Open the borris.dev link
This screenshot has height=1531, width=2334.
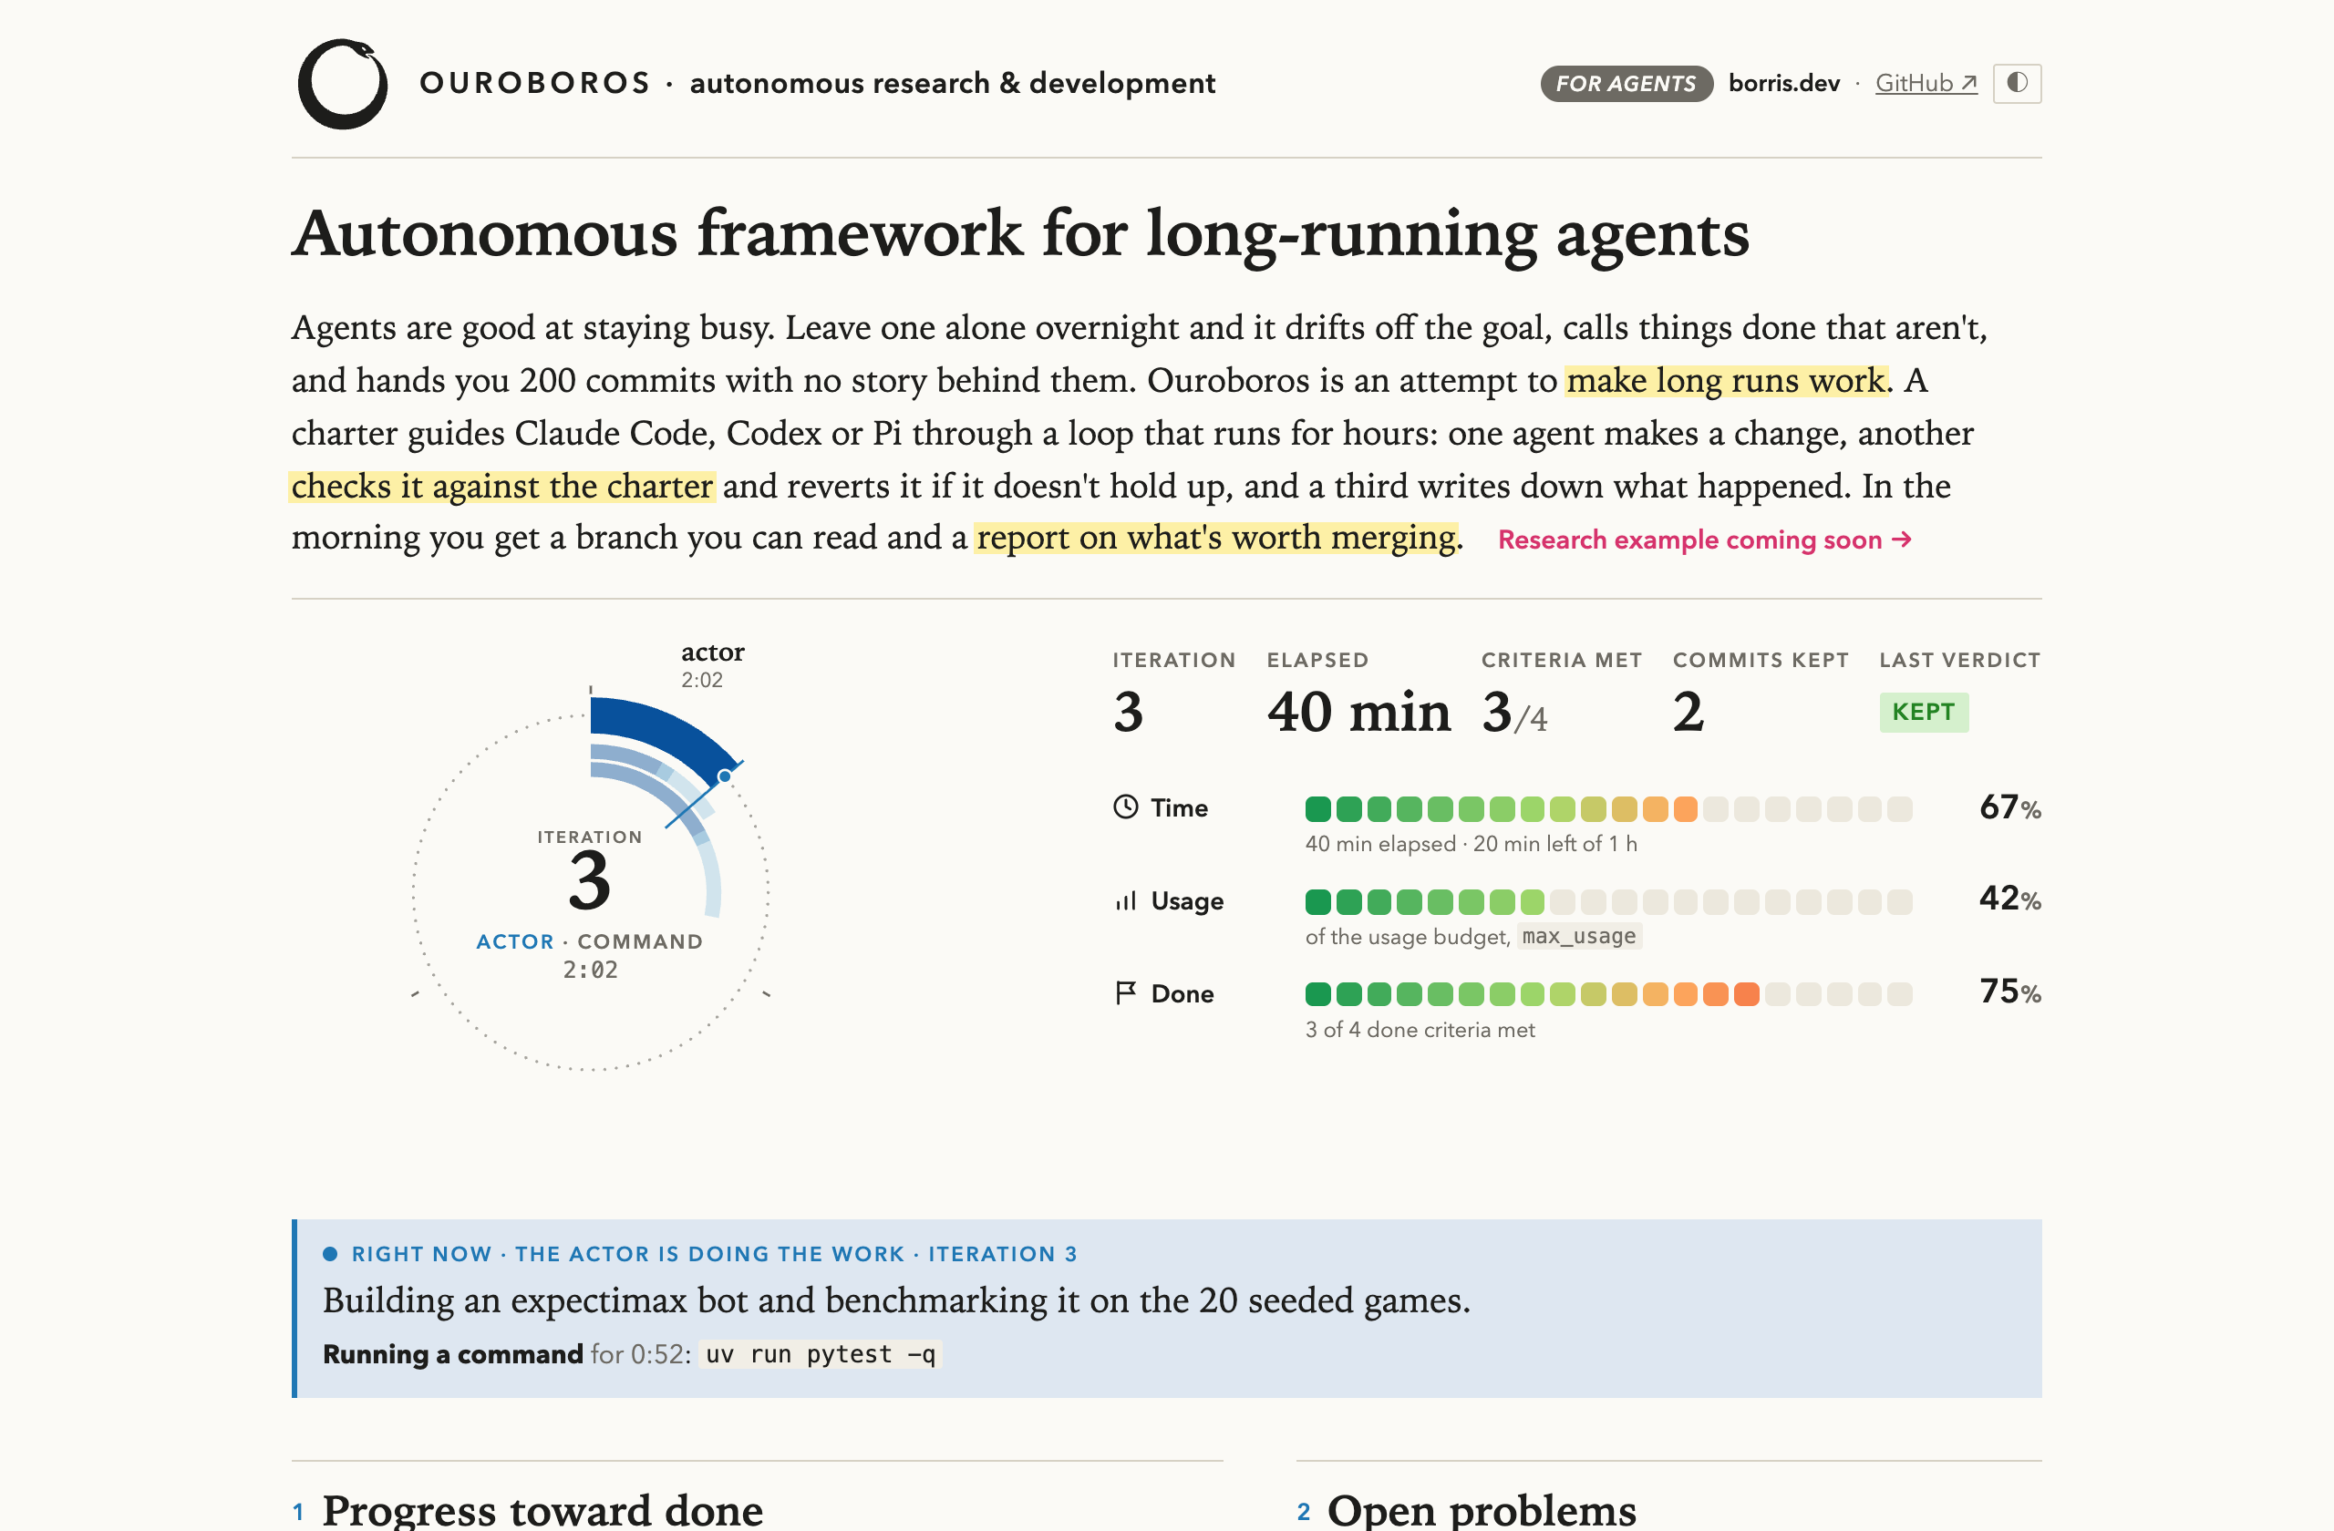point(1784,83)
